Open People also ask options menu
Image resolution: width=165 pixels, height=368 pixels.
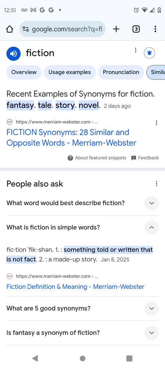[156, 184]
